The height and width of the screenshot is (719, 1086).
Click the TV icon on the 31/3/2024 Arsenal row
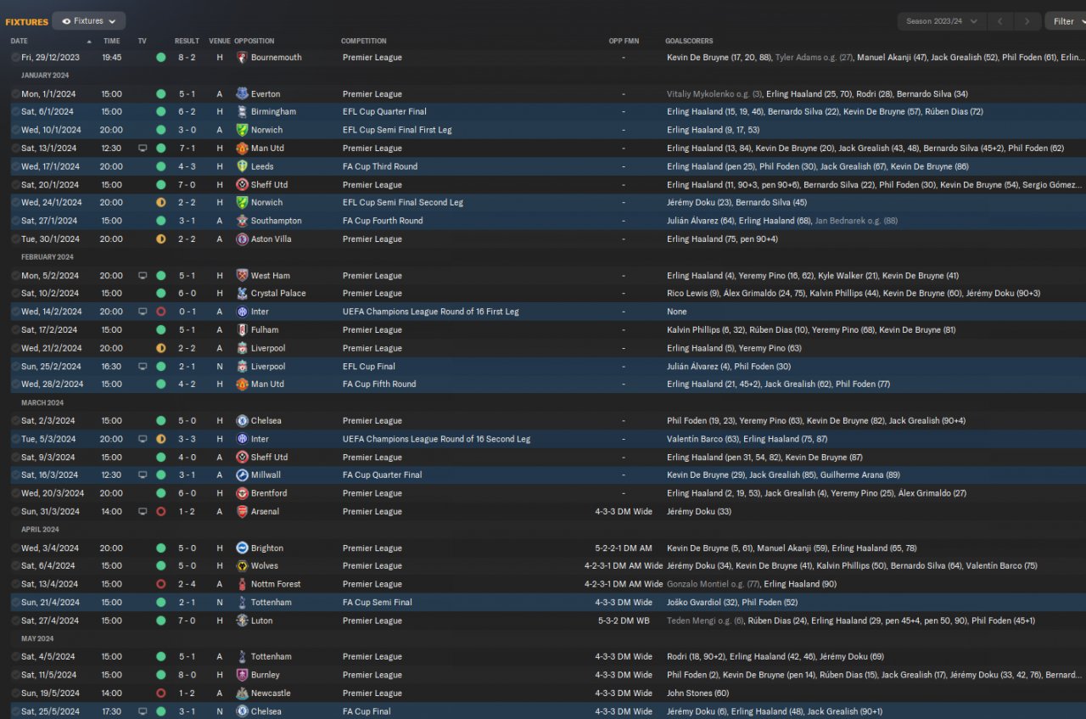143,512
